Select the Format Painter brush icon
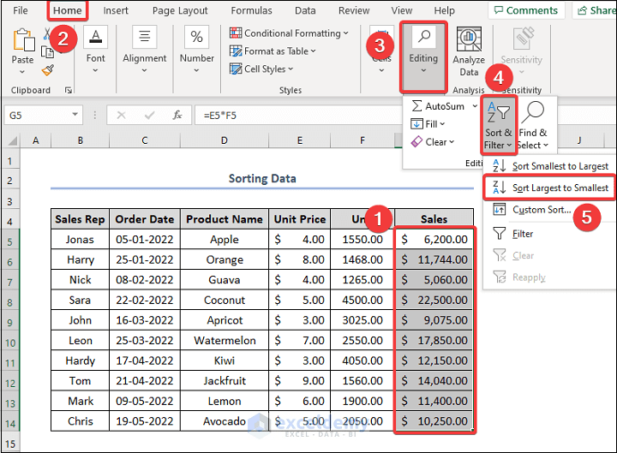 48,70
